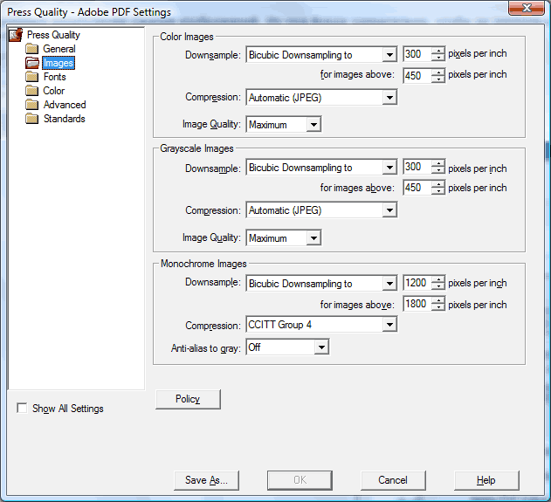Select Images in the settings tree
Viewport: 551px width, 502px height.
(x=59, y=63)
